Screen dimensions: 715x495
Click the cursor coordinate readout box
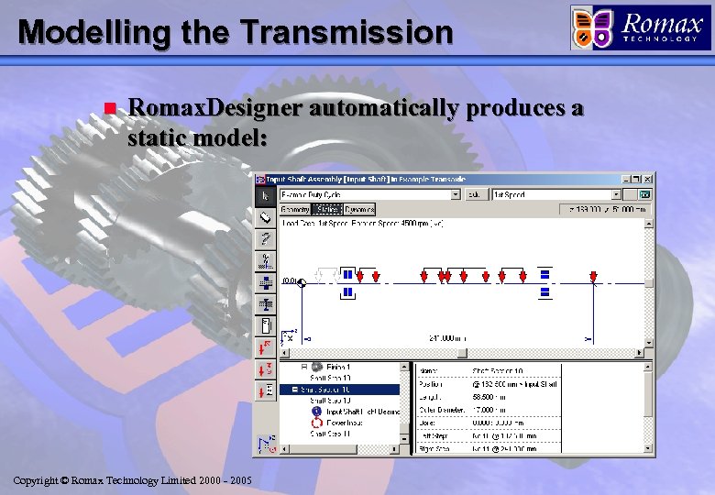(605, 209)
